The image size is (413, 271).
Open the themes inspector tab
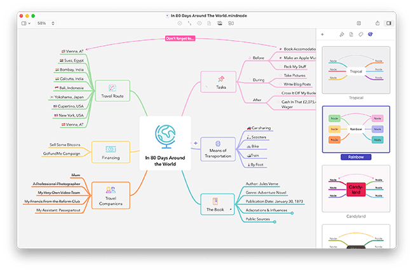coord(370,34)
